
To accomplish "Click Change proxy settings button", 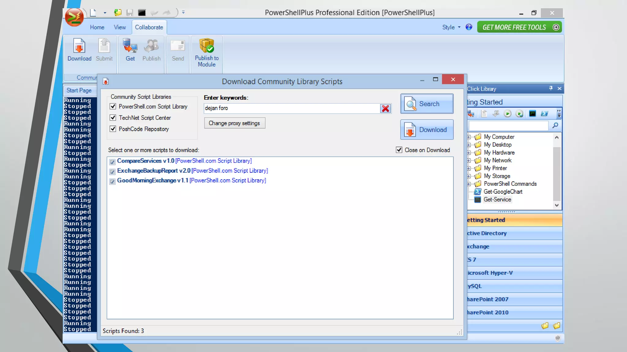I will click(234, 123).
